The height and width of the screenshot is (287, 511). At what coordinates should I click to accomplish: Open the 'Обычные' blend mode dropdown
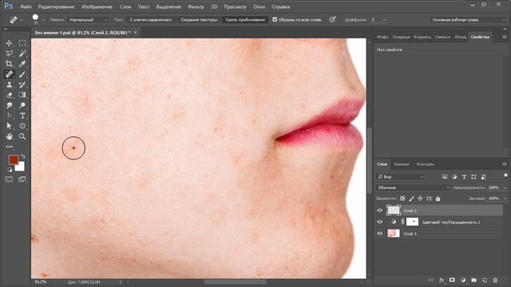(x=414, y=188)
